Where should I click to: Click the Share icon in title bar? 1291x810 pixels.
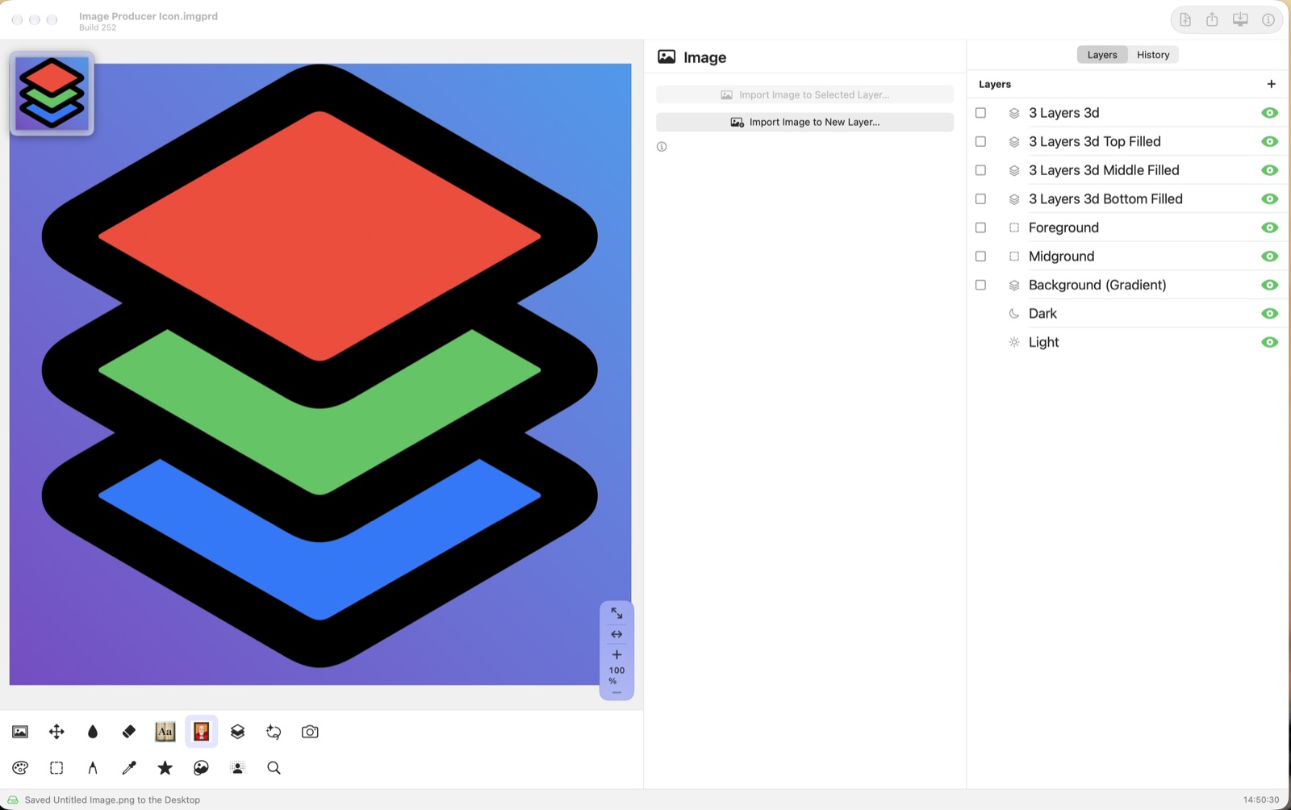[x=1212, y=19]
